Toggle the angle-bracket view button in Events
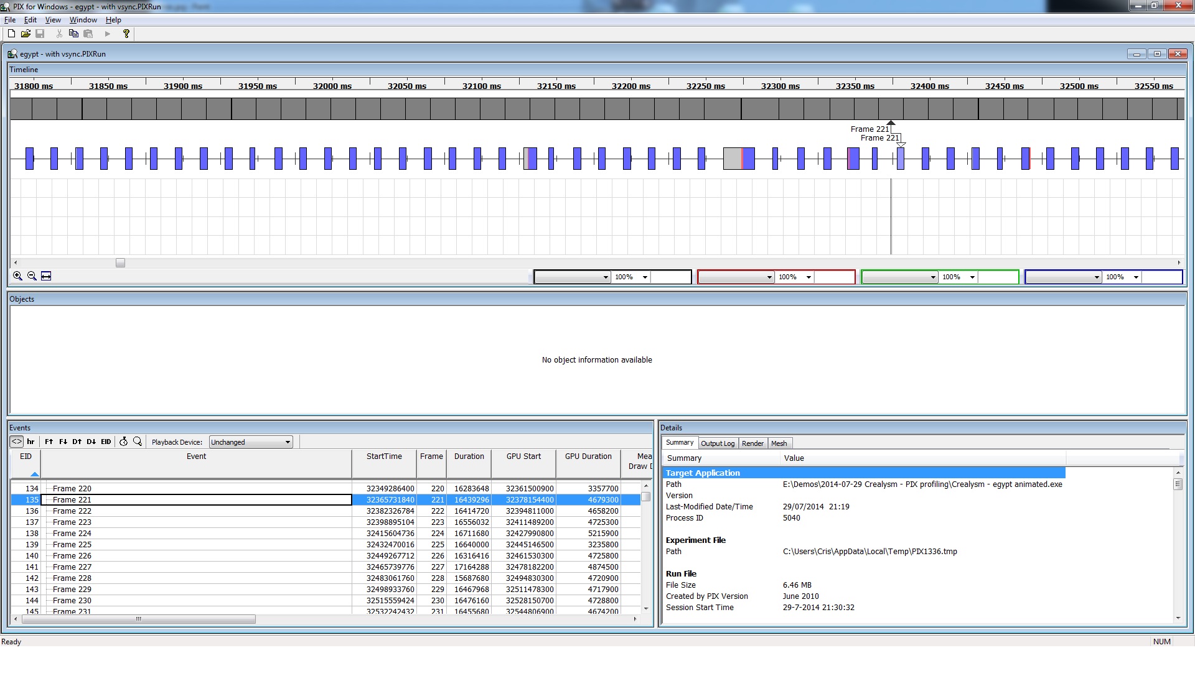 pyautogui.click(x=17, y=442)
